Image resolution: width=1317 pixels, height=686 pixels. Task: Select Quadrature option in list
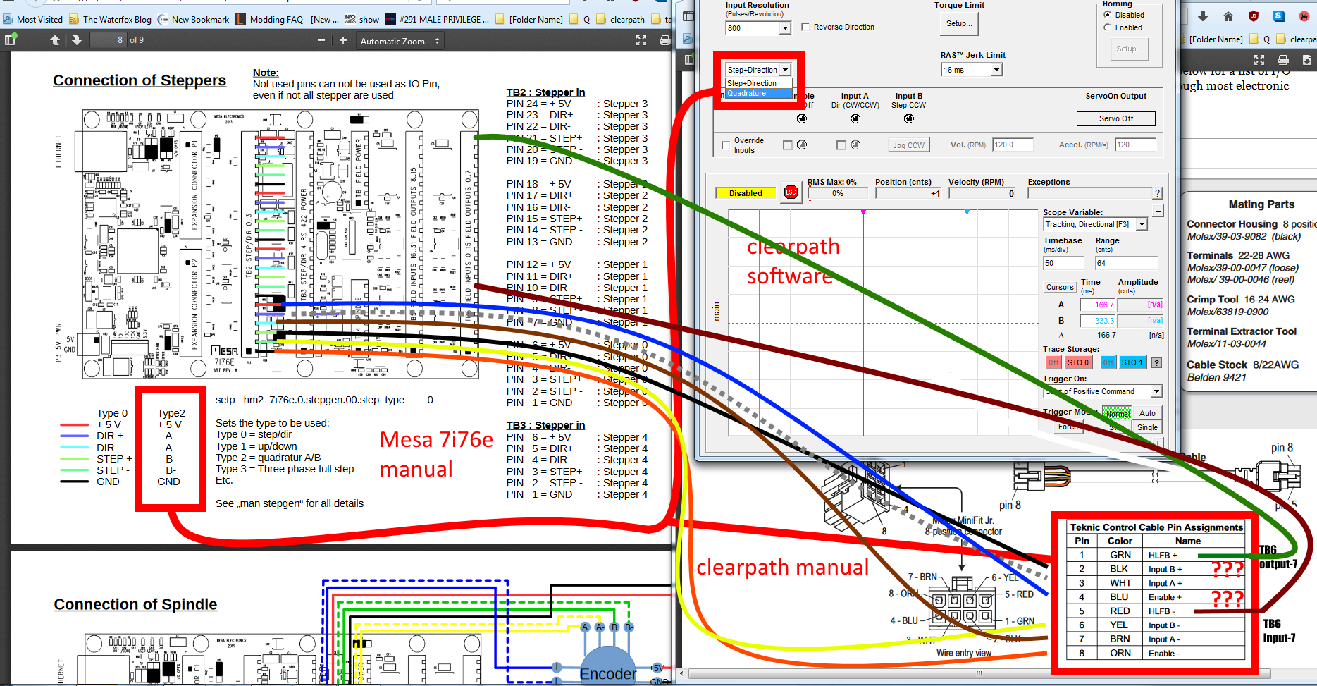(x=759, y=93)
